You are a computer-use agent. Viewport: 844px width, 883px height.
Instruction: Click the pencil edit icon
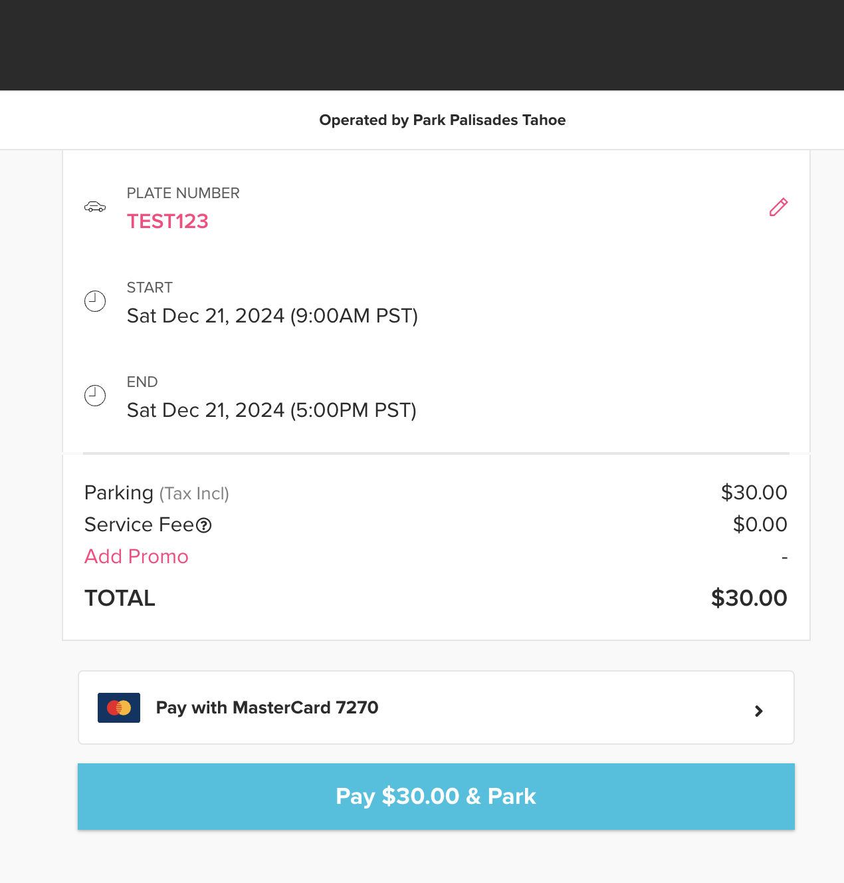coord(778,207)
